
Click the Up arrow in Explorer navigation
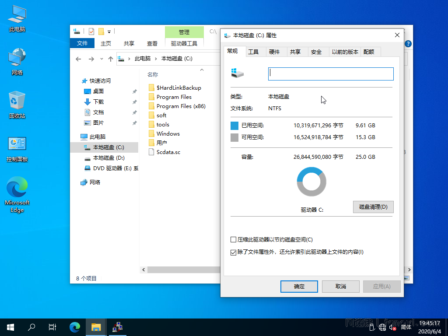point(111,59)
